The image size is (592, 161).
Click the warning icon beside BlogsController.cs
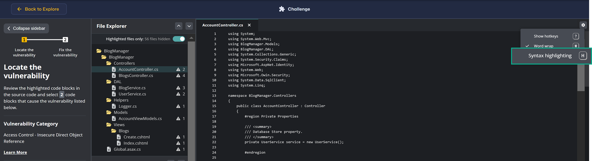[x=178, y=75]
